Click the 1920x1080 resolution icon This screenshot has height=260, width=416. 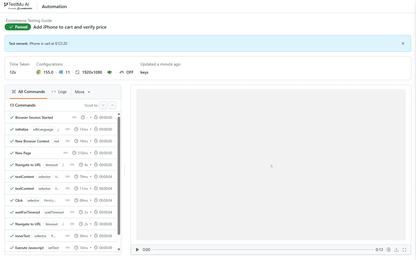(x=77, y=72)
